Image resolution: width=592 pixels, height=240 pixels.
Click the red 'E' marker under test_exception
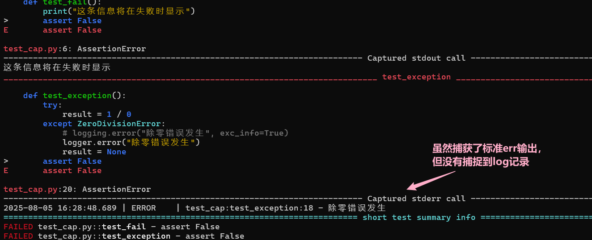6,170
